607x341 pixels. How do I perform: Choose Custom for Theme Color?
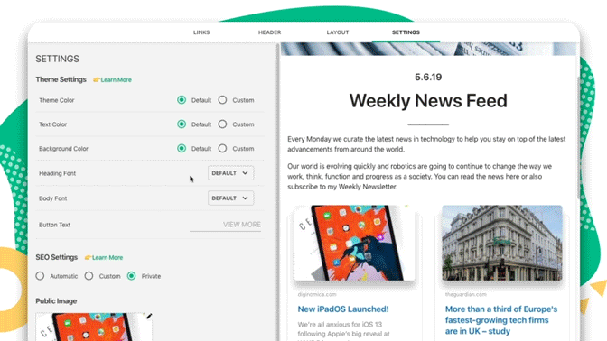tap(222, 100)
